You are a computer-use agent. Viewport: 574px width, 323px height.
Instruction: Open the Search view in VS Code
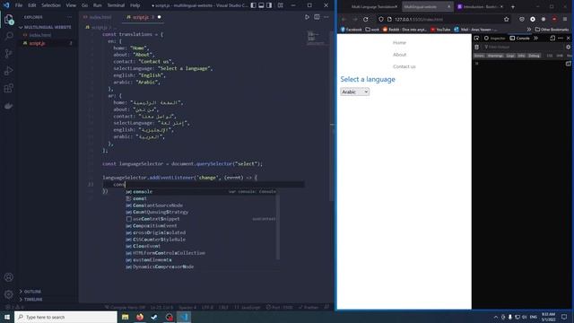coord(9,36)
